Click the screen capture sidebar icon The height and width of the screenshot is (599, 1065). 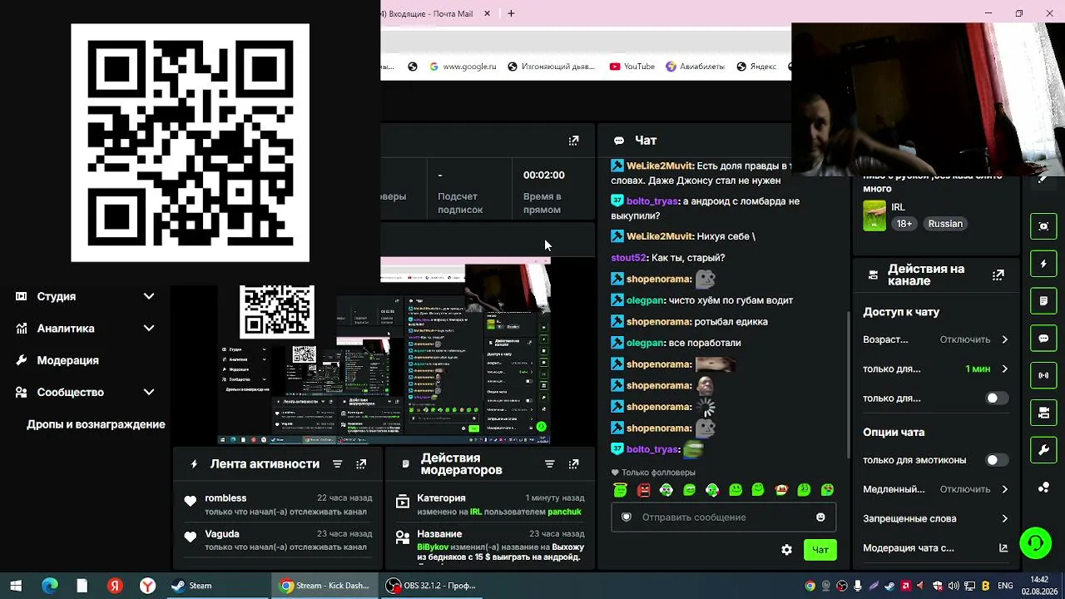click(1043, 226)
